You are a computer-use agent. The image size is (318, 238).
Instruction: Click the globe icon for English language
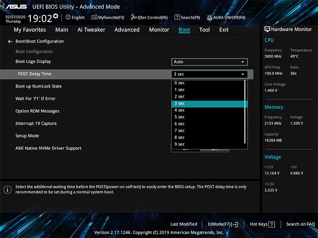68,17
